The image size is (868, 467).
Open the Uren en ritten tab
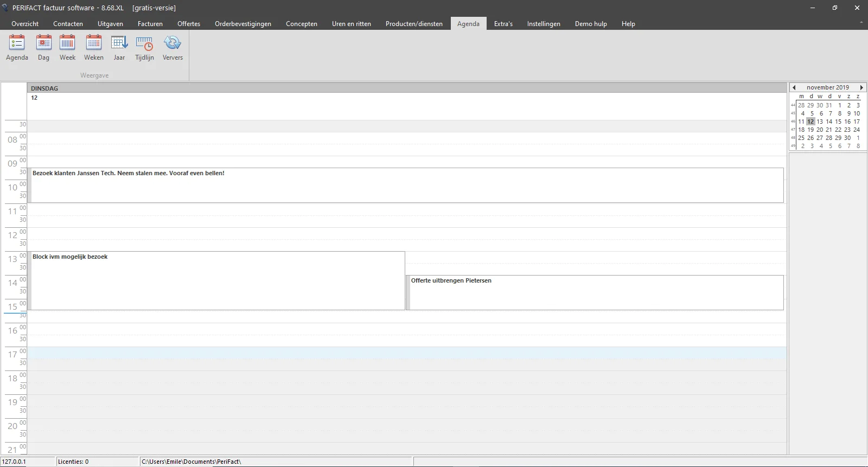point(352,24)
